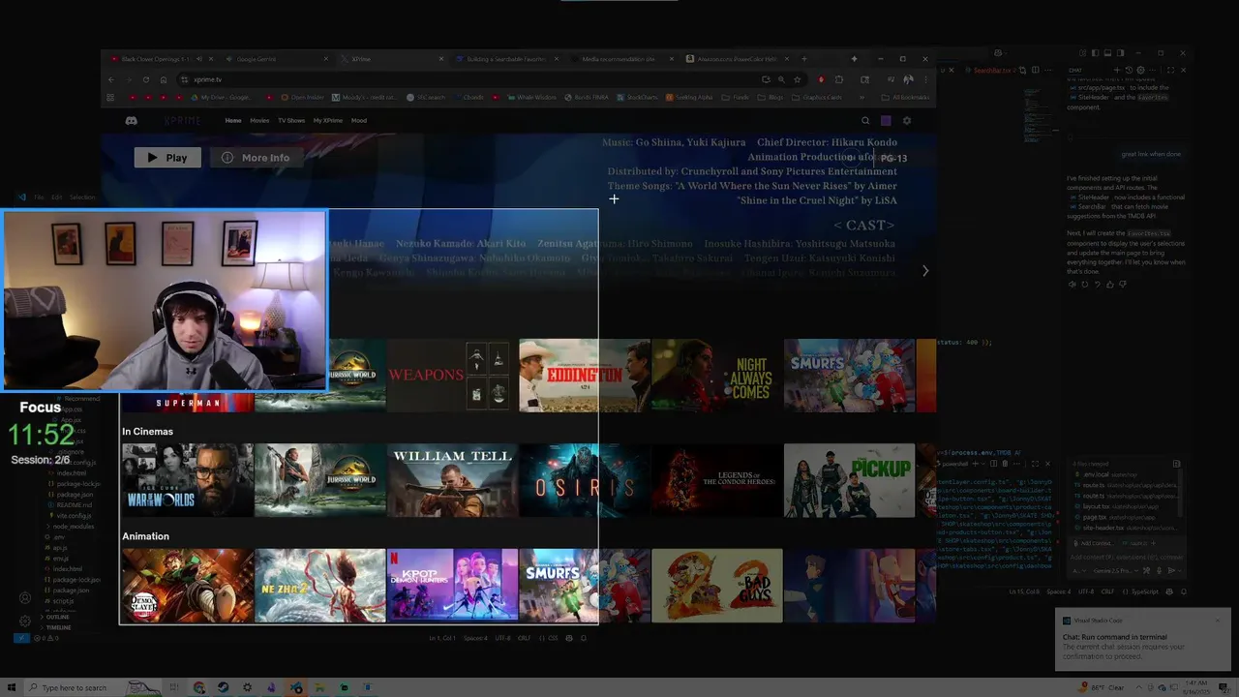Image resolution: width=1239 pixels, height=697 pixels.
Task: Open the Whale Wisdom bookmark
Action: coord(531,98)
